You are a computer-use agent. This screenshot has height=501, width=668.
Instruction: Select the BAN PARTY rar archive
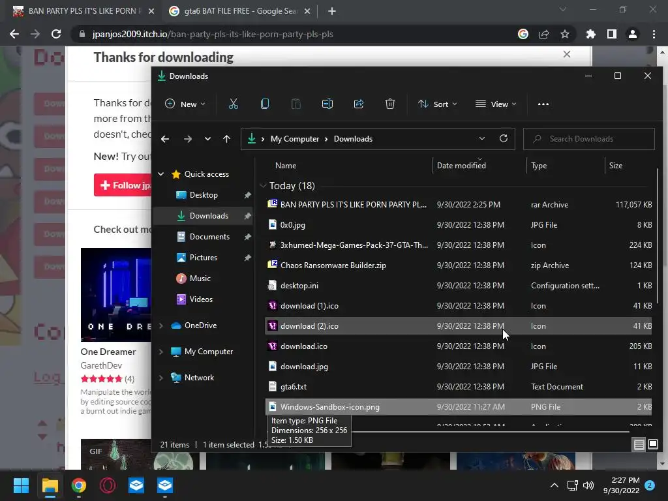[459, 204]
